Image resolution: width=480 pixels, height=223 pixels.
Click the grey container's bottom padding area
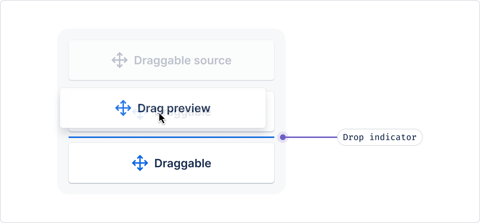171,189
